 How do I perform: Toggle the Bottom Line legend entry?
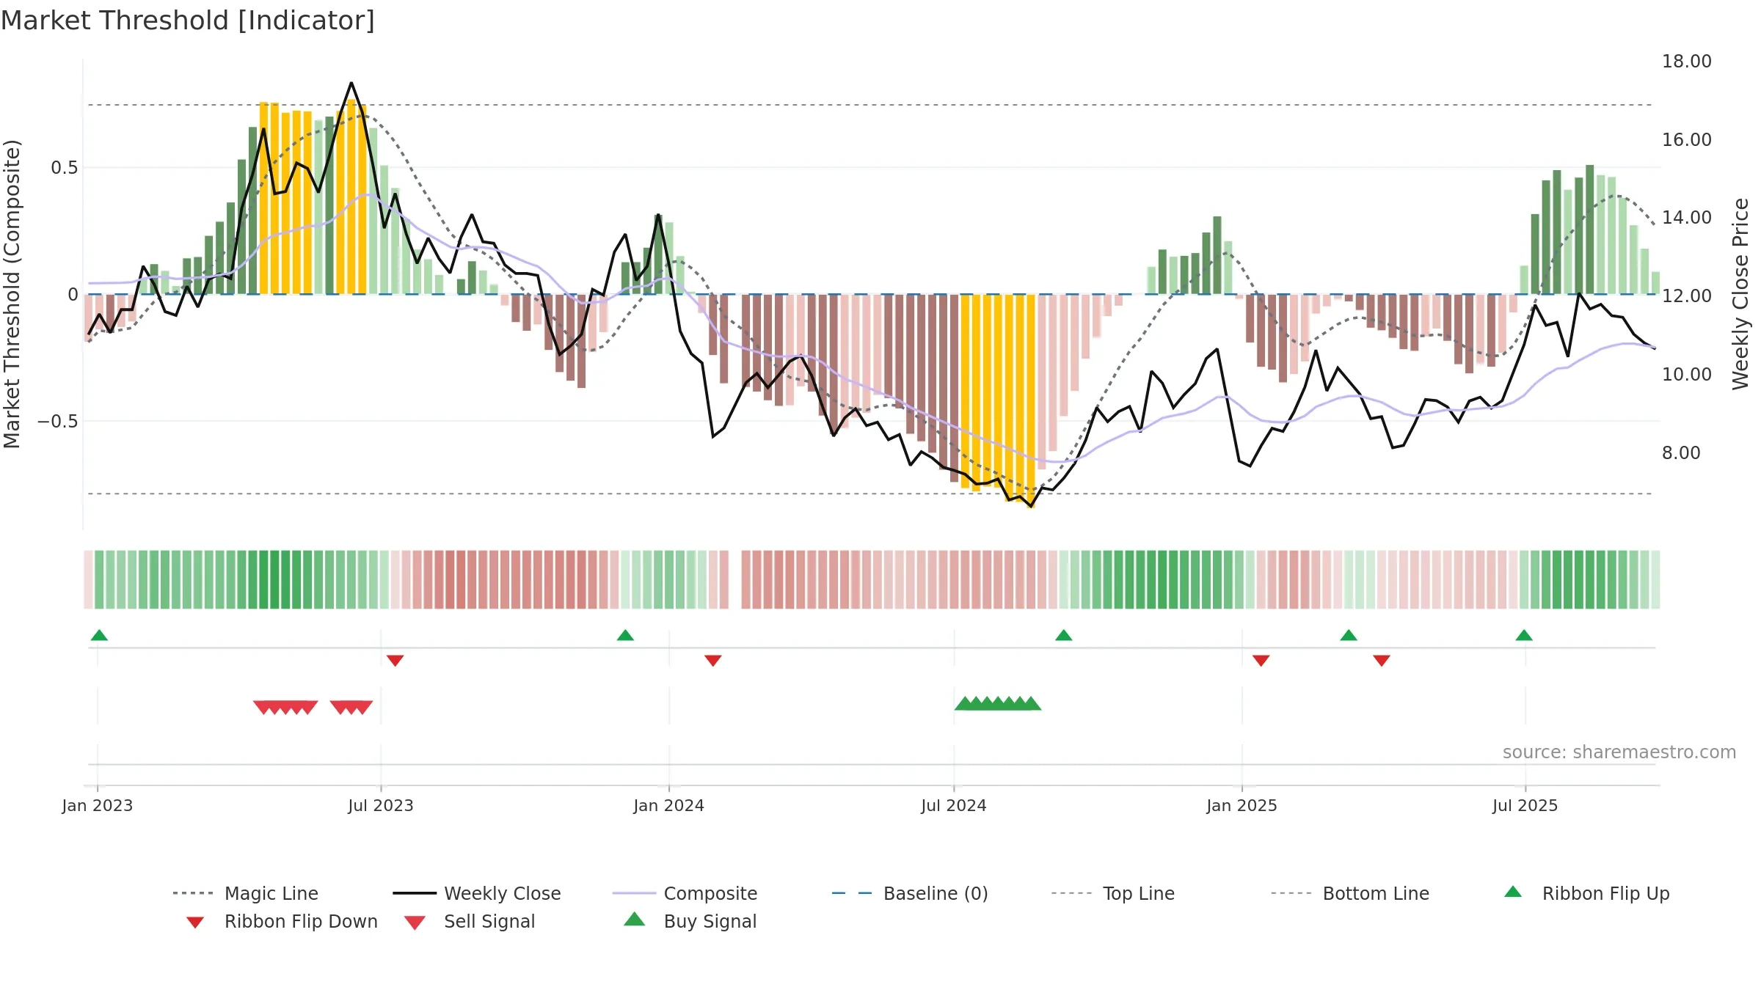tap(1350, 893)
